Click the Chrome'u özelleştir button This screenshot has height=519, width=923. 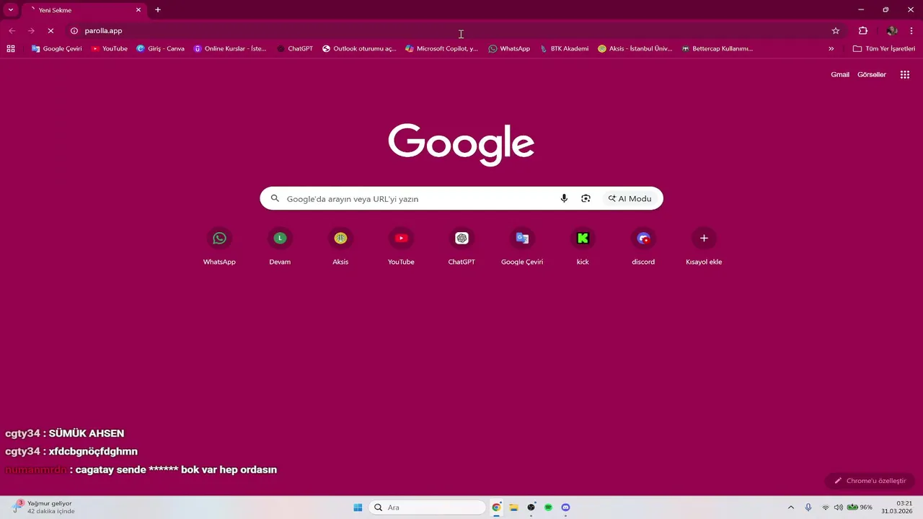[x=870, y=481]
